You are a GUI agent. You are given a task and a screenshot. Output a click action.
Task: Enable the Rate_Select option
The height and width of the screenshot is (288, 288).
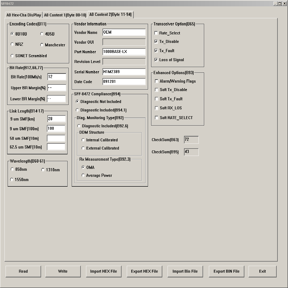point(156,33)
